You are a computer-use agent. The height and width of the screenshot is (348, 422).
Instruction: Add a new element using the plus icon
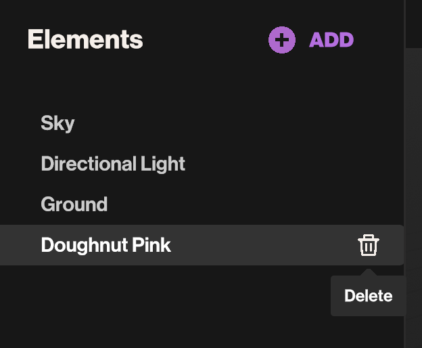[282, 40]
